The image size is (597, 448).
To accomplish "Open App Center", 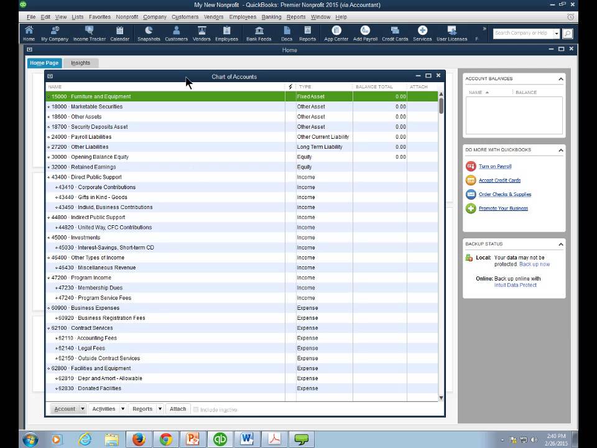I will (x=336, y=34).
